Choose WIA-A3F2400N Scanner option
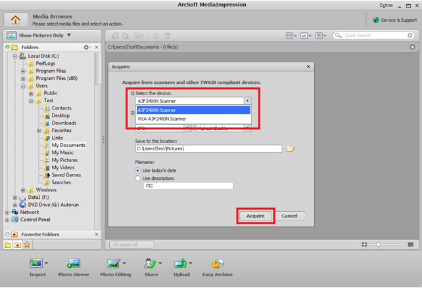 (193, 119)
